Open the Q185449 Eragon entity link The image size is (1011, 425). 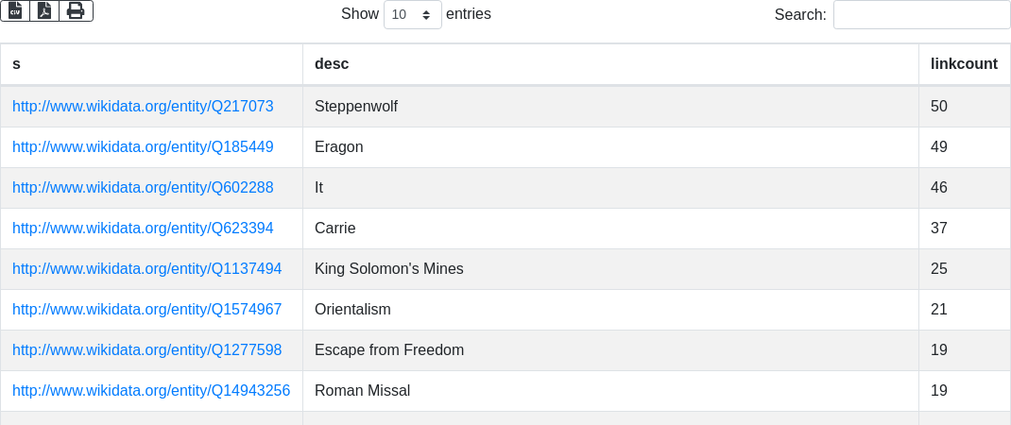tap(143, 147)
